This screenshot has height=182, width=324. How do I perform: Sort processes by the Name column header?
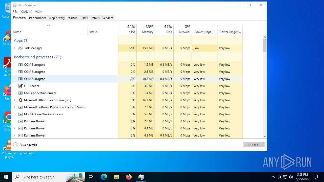click(x=50, y=30)
